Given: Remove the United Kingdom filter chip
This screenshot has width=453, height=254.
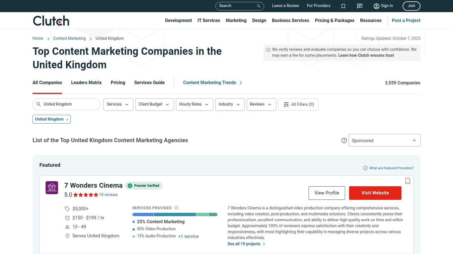Looking at the screenshot, I should [x=67, y=120].
